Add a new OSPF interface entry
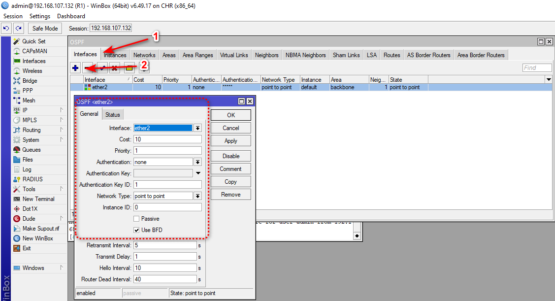This screenshot has width=555, height=301. coord(75,67)
